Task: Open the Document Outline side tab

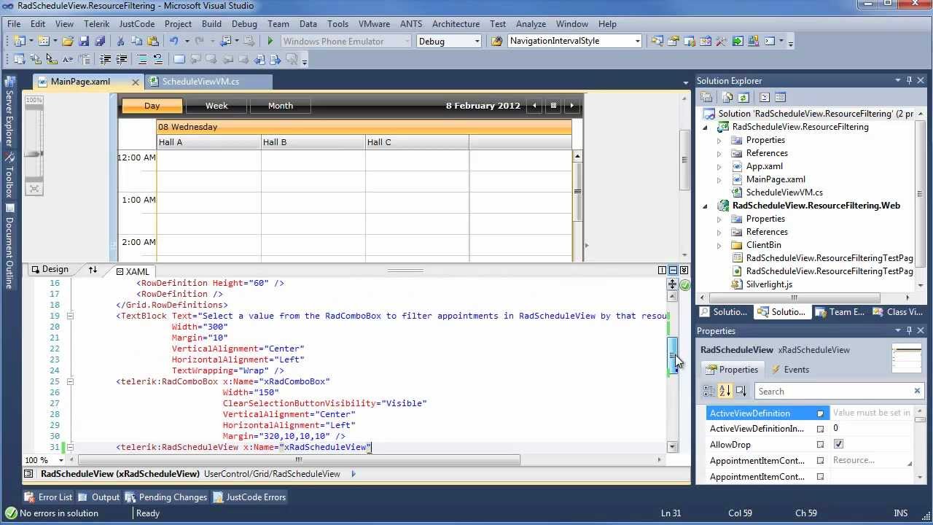Action: click(x=9, y=247)
